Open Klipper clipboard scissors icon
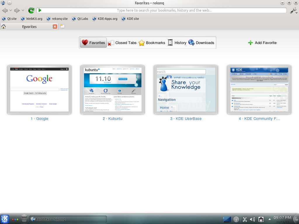Screen dimensions: 299x224 pyautogui.click(x=245, y=219)
